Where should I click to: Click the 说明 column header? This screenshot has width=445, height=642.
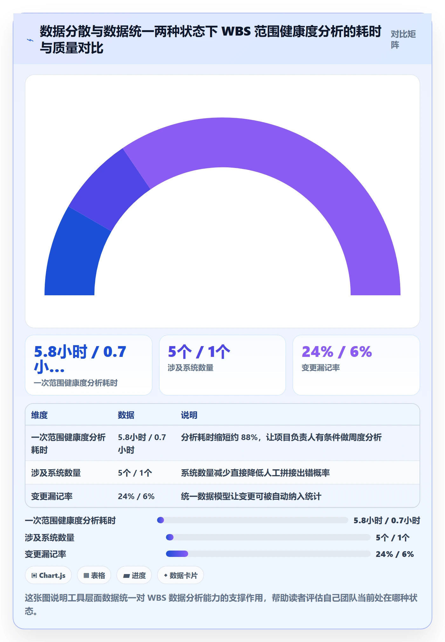pos(189,415)
